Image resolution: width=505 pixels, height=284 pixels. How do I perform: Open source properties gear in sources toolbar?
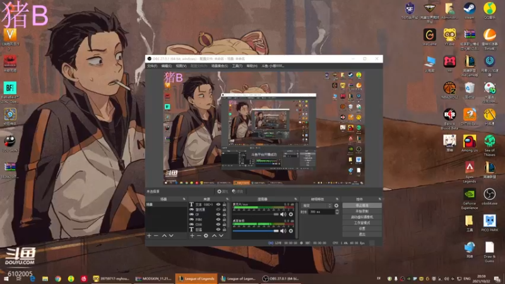(x=206, y=235)
